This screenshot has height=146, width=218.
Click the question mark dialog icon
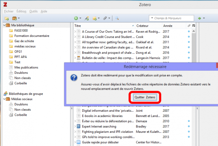coord(74,78)
